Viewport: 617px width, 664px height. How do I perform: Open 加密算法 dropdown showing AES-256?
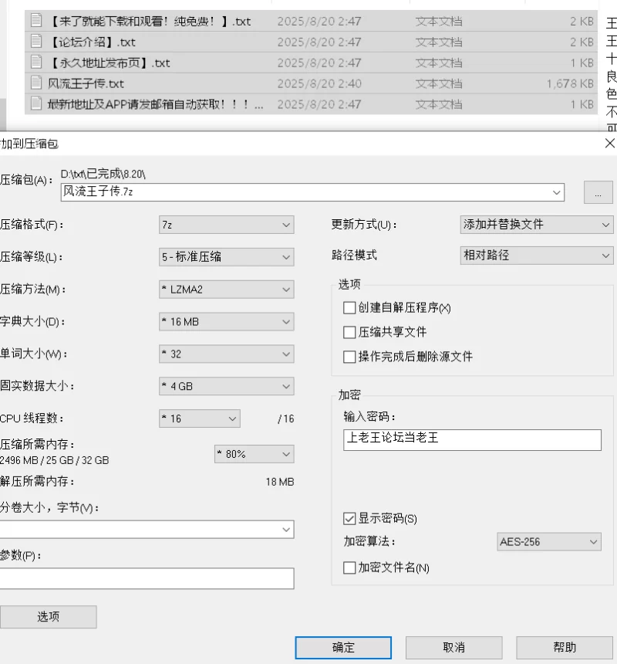coord(549,542)
